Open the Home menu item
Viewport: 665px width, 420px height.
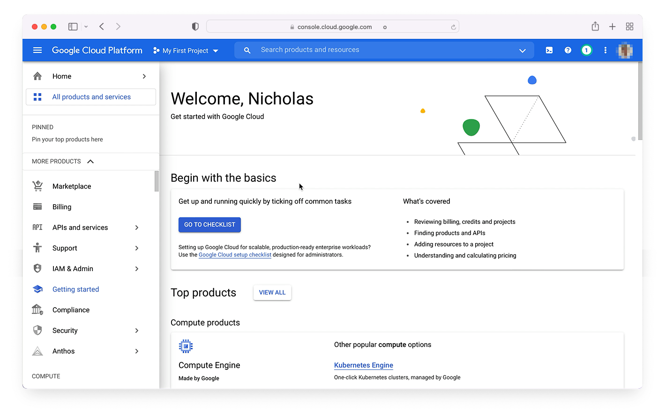62,76
